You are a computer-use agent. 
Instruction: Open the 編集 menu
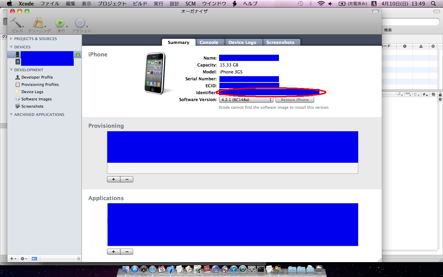(71, 4)
